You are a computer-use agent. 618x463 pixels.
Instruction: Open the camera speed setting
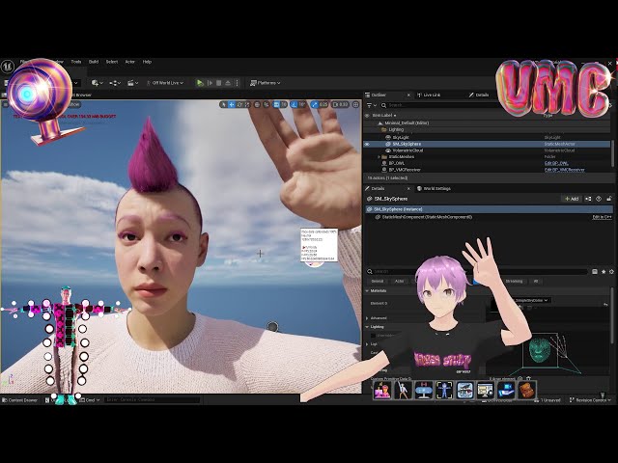[341, 104]
